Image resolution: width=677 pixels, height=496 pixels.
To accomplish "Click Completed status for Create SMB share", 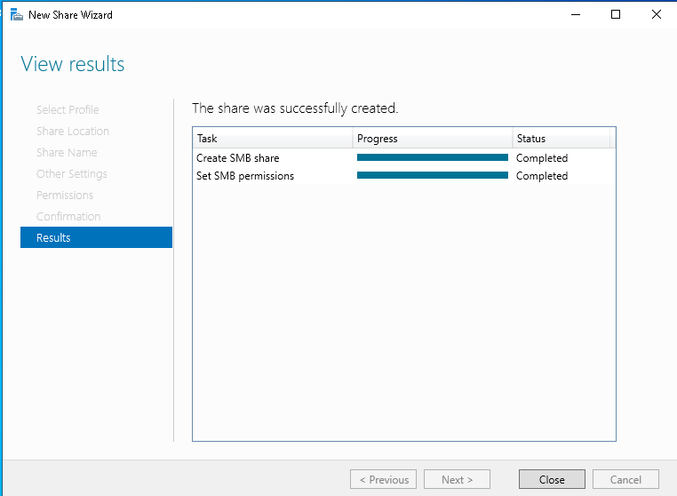I will (542, 158).
